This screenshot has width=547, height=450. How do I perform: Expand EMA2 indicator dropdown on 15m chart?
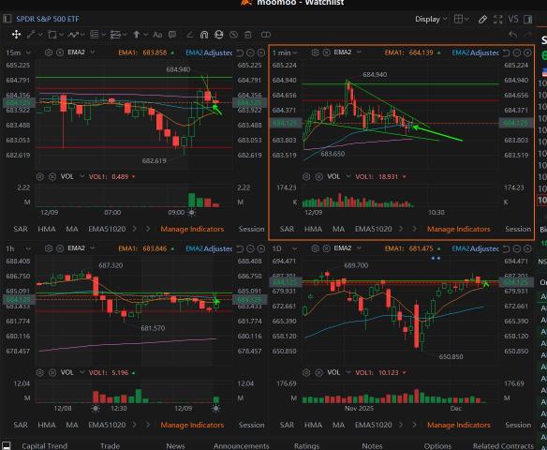(93, 52)
